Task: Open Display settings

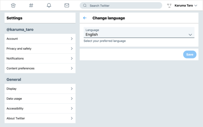Action: (40, 89)
